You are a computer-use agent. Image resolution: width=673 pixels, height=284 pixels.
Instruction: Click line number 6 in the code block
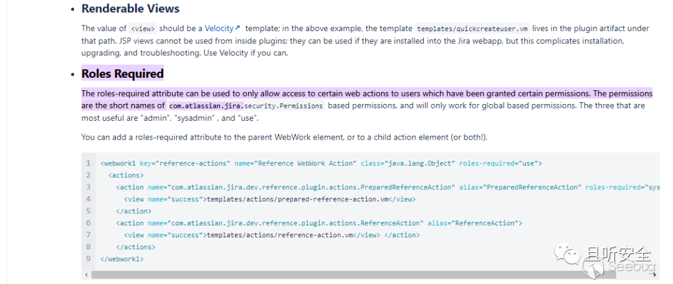pos(88,223)
